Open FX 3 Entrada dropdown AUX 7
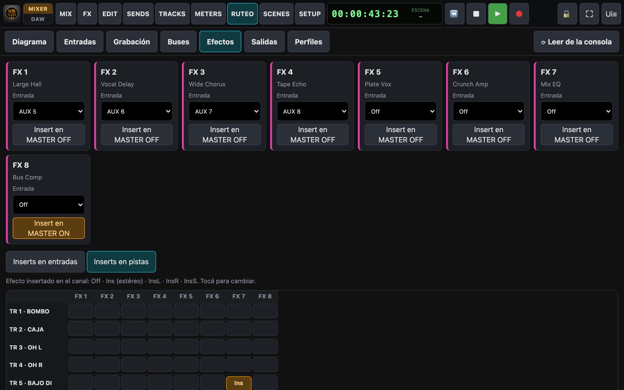 pos(225,111)
